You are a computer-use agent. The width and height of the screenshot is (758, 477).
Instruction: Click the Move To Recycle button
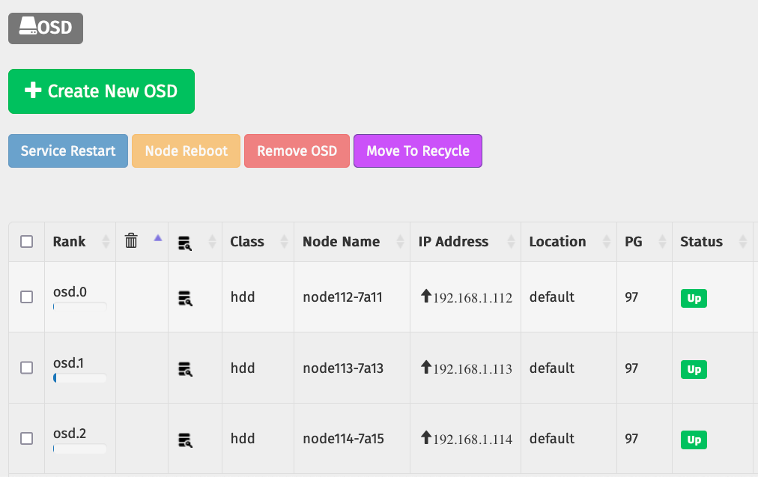pyautogui.click(x=417, y=151)
